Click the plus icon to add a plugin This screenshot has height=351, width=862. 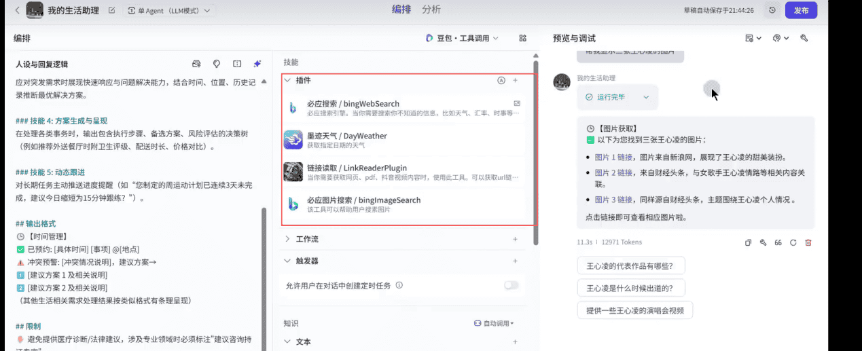[x=515, y=80]
